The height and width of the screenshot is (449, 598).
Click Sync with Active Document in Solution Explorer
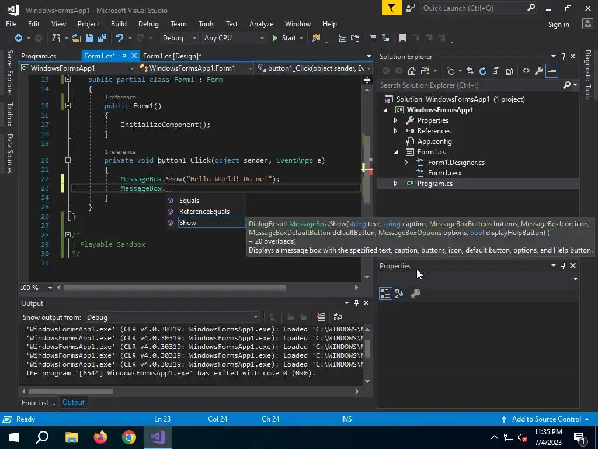pyautogui.click(x=470, y=71)
